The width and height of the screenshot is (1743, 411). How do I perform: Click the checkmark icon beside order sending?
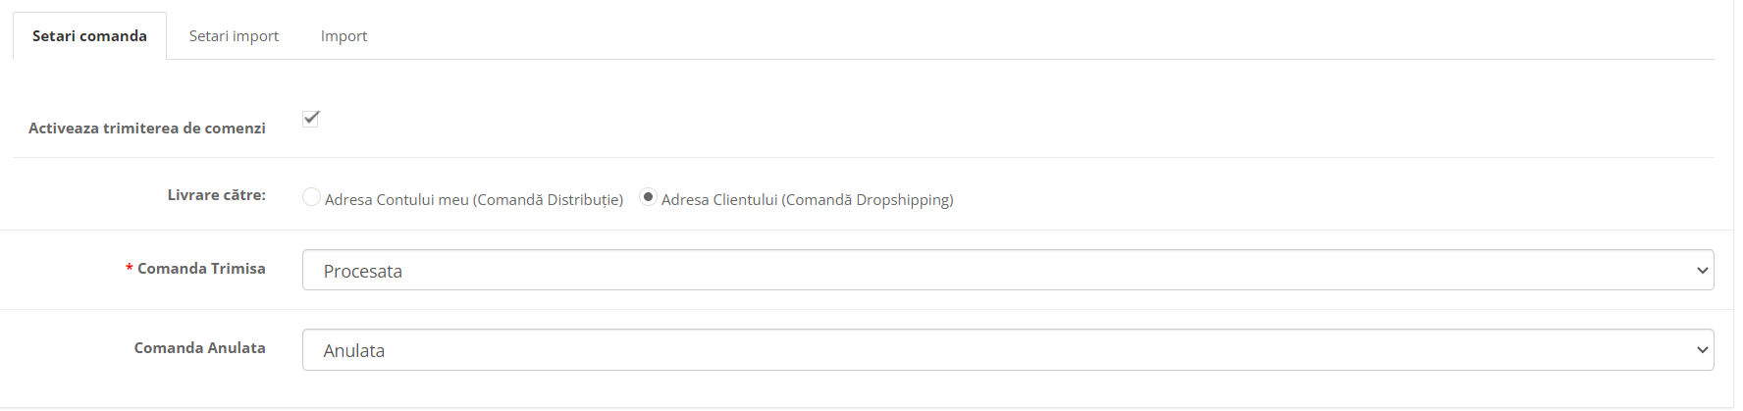pyautogui.click(x=311, y=119)
